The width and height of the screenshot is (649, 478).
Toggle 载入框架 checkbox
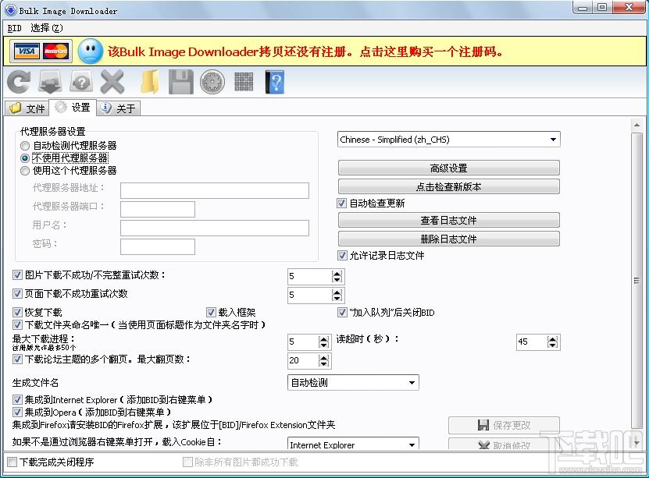tap(211, 313)
